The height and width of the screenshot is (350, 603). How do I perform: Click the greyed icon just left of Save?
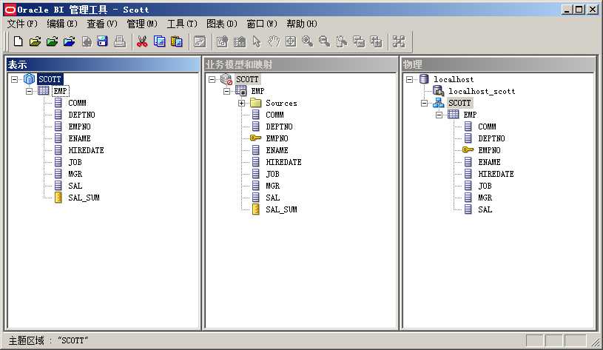tap(87, 41)
